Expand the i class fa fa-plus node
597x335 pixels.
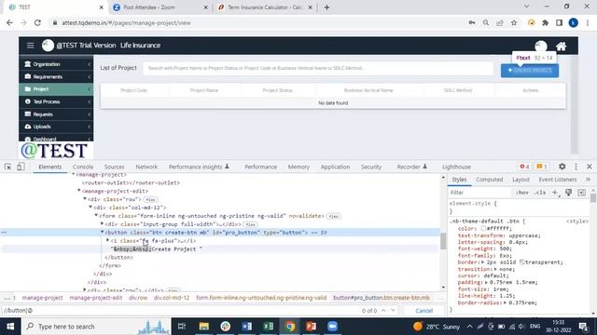(108, 240)
